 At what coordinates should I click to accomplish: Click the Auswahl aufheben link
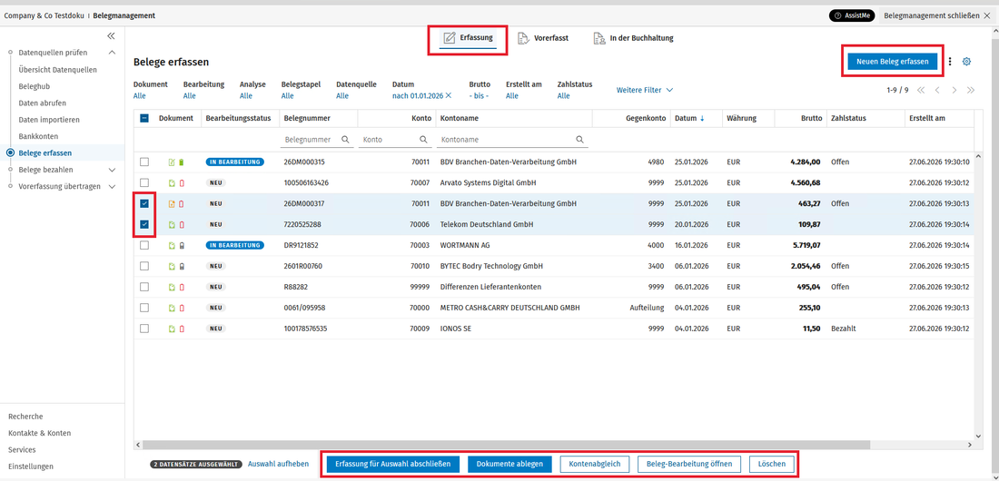[x=279, y=465]
